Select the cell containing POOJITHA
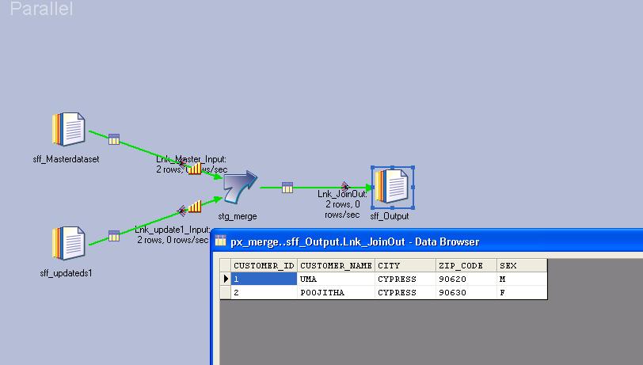This screenshot has height=365, width=643. tap(336, 292)
